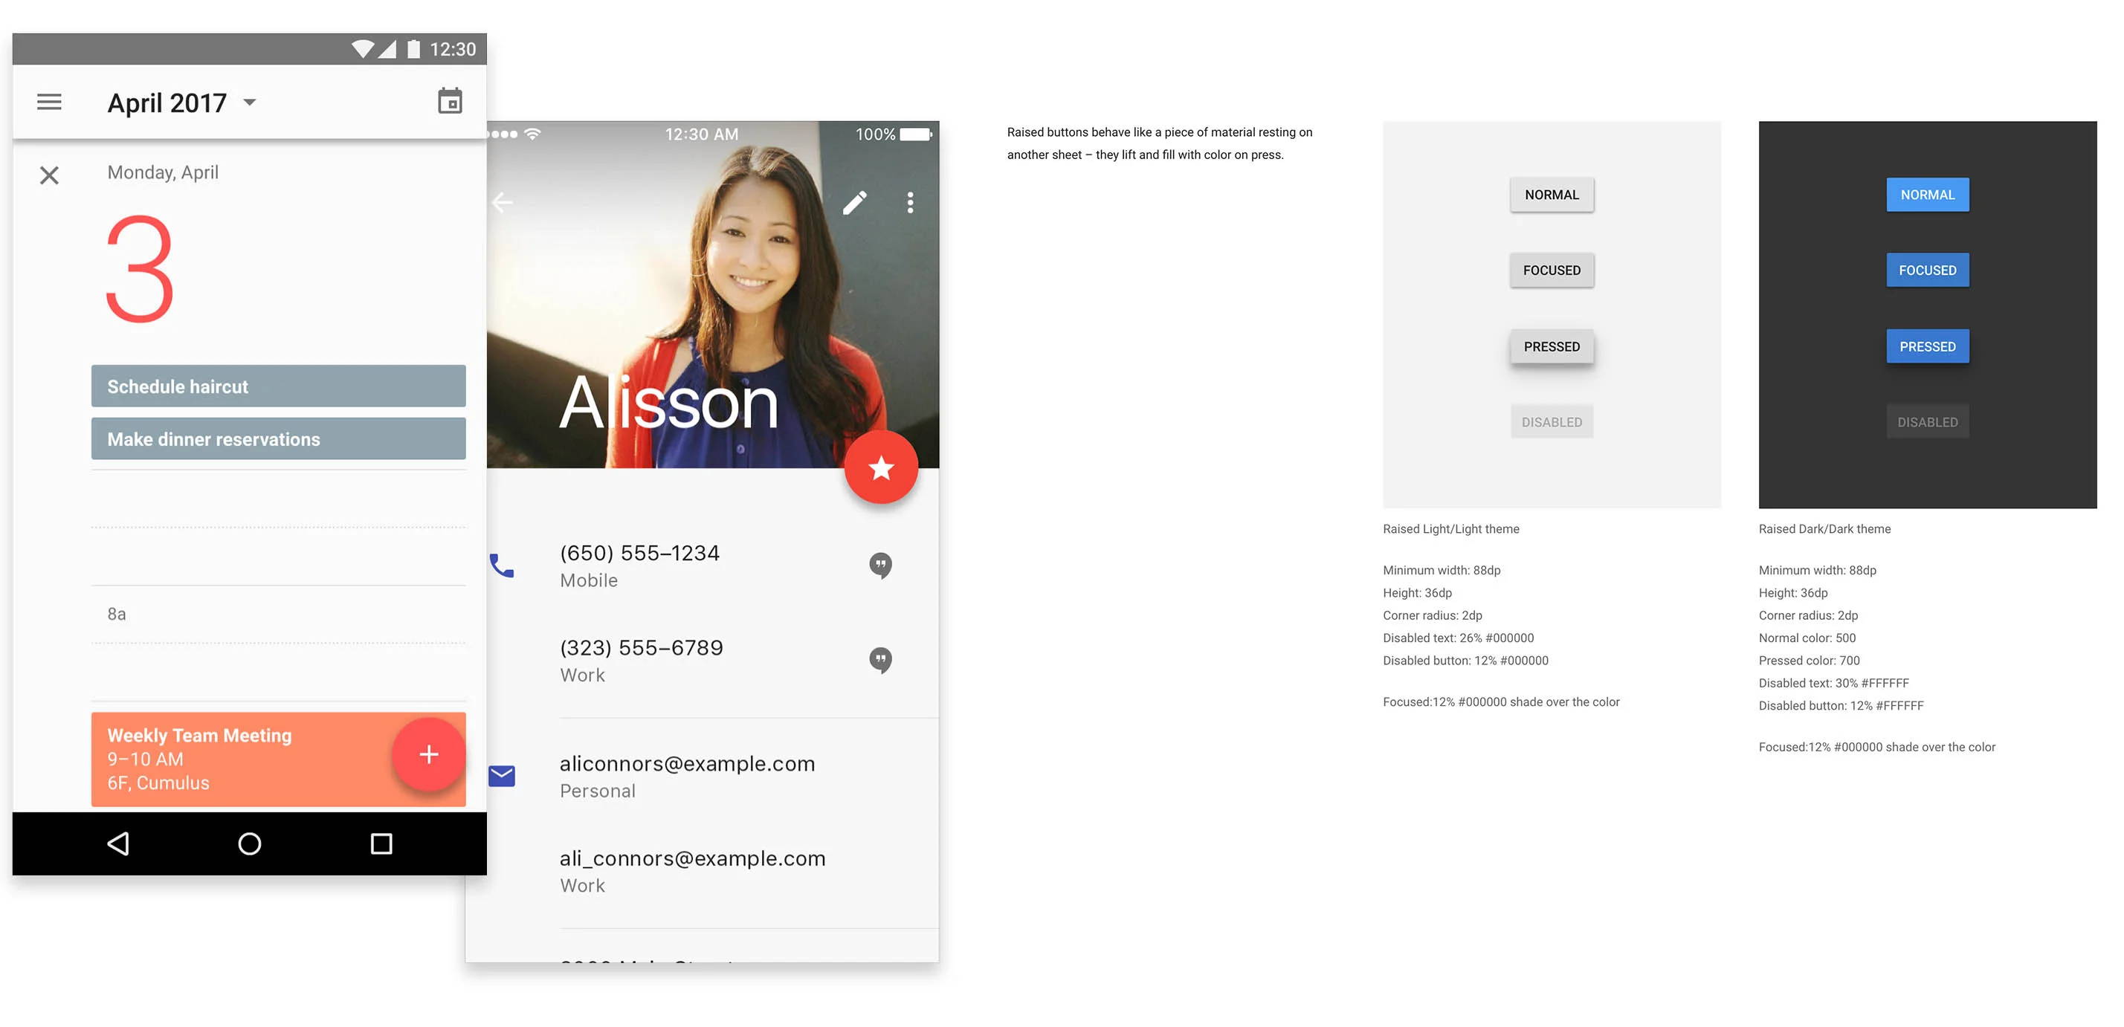
Task: Click the light theme DISABLED button
Action: point(1552,422)
